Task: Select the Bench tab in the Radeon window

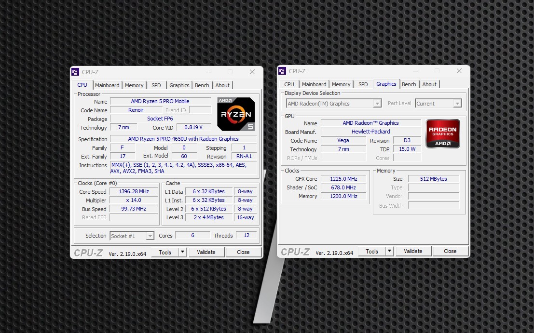Action: (x=409, y=84)
